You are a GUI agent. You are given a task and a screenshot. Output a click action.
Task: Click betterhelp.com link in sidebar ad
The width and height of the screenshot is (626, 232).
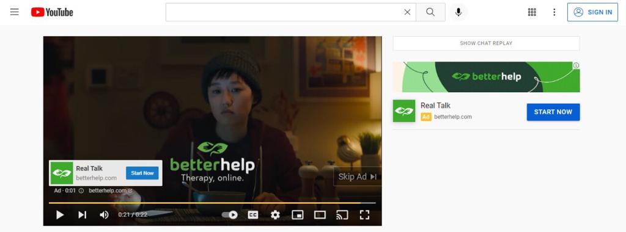pyautogui.click(x=453, y=117)
